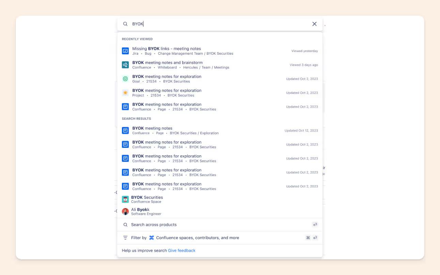Open the Project result 'BYOK meeting notes for exploration'
This screenshot has width=440, height=275.
(220, 93)
